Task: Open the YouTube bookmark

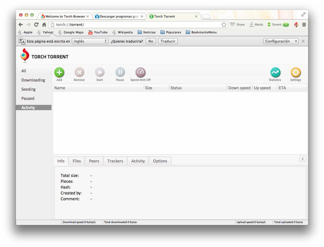Action: pyautogui.click(x=98, y=32)
